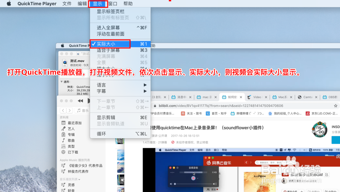
Task: Go back in the Music window
Action: click(63, 110)
